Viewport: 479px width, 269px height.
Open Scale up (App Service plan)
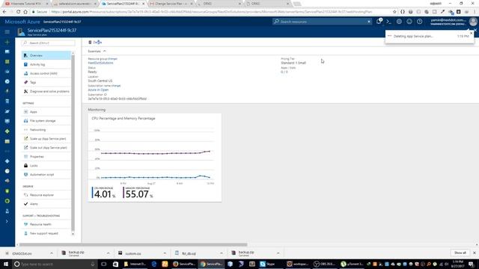[x=46, y=139]
